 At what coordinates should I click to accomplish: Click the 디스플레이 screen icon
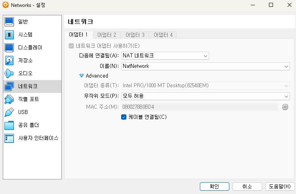(x=9, y=48)
